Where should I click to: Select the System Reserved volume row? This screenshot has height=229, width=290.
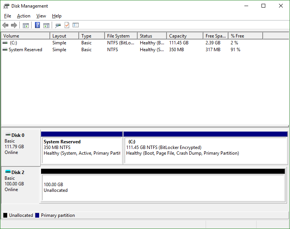pos(25,50)
